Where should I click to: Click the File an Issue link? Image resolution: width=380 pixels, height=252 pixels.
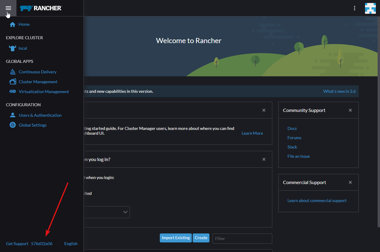pyautogui.click(x=299, y=156)
